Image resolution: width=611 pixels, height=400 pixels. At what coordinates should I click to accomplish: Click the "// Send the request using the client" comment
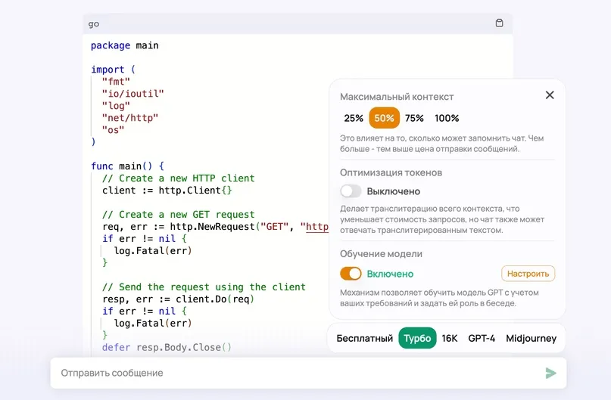[x=204, y=287]
